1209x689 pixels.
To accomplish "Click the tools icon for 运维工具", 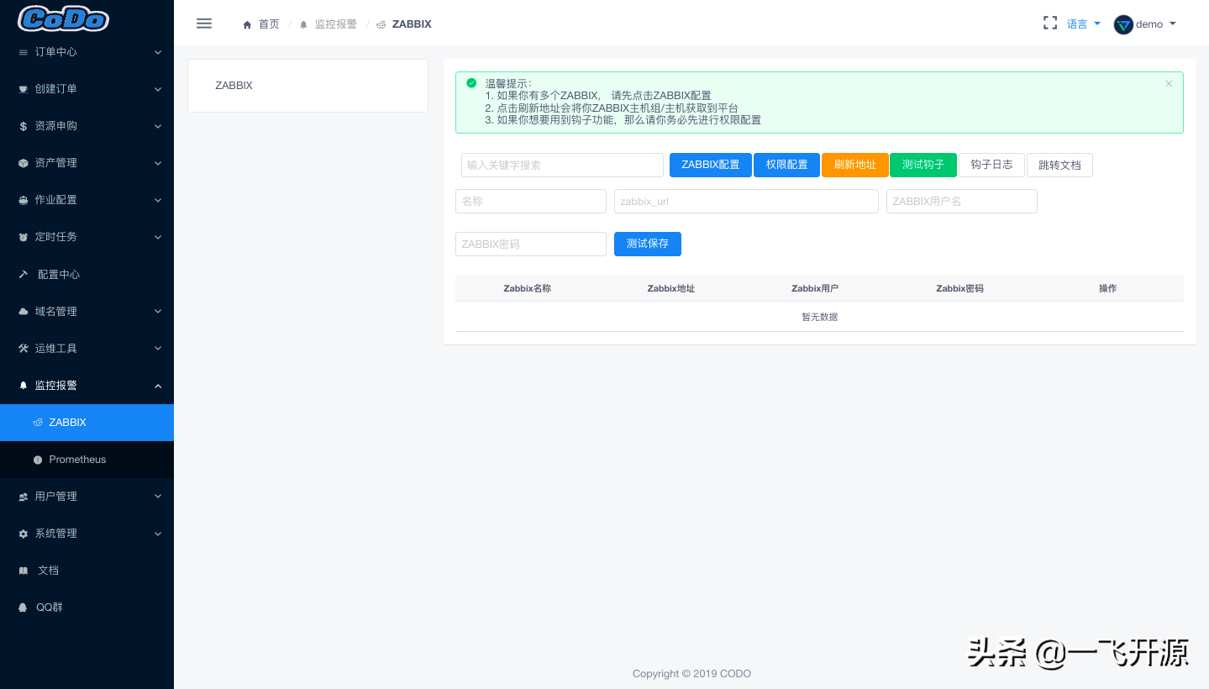I will pos(23,348).
